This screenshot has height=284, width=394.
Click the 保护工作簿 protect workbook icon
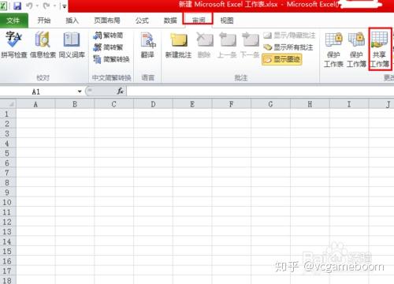tap(356, 50)
